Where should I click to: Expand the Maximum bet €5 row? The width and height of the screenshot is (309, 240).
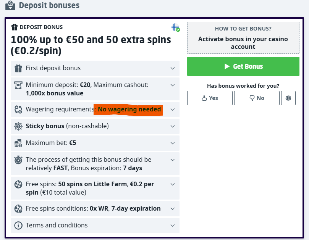click(172, 143)
